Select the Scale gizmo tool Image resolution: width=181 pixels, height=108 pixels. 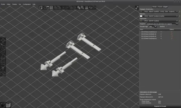(x=3, y=46)
